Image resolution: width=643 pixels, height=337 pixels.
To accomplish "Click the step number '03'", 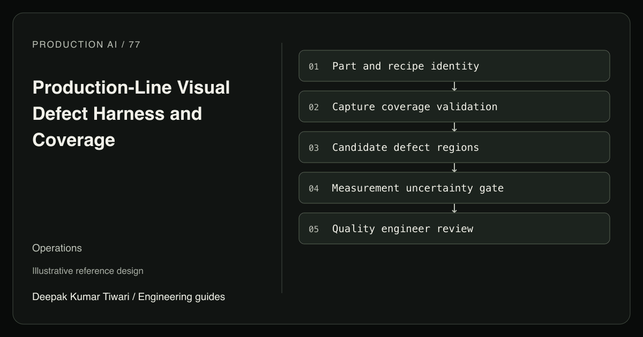I will pos(313,148).
